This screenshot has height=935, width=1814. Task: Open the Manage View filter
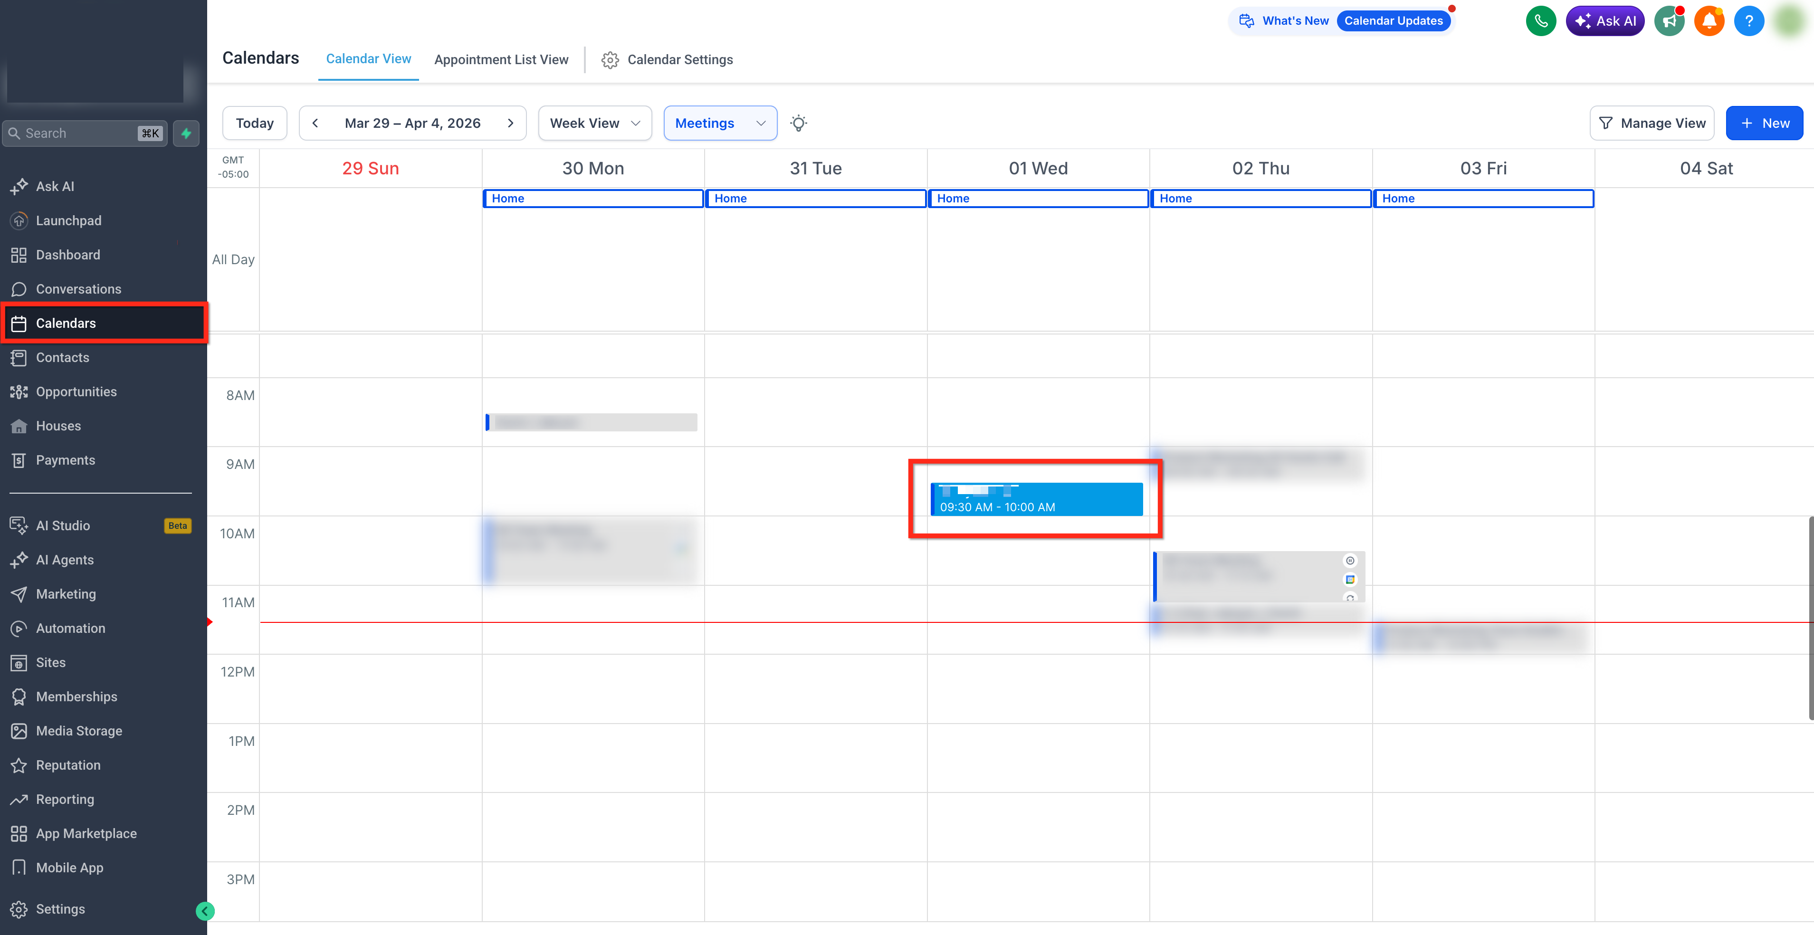(x=1652, y=123)
